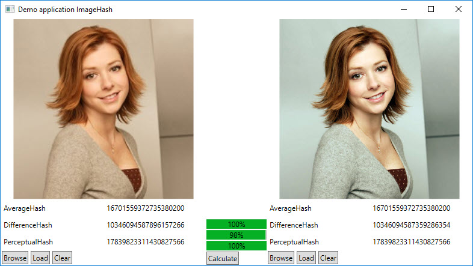Viewport: 473px width, 266px height.
Task: Click Load under the left image
Action: [x=40, y=258]
